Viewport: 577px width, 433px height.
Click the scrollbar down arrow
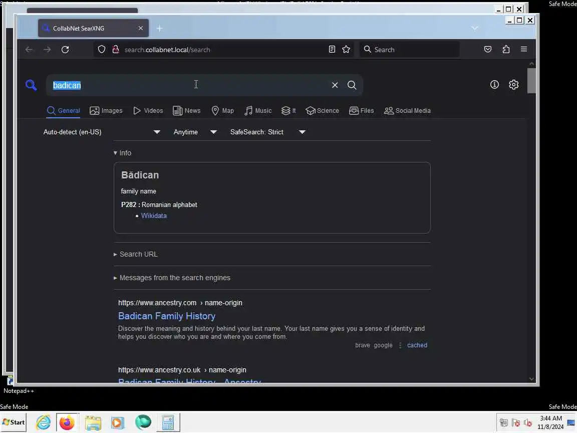[x=531, y=379]
